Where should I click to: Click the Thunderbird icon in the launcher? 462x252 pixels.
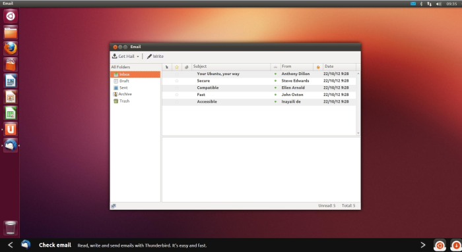[x=11, y=145]
